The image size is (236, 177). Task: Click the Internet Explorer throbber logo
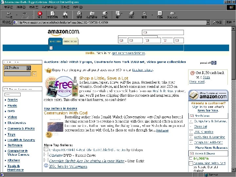pos(231,7)
